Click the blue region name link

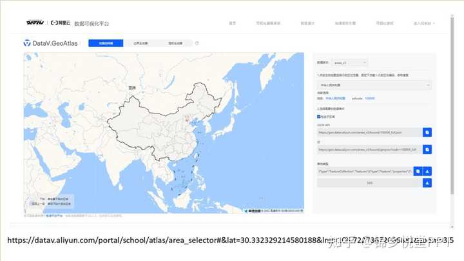point(335,99)
